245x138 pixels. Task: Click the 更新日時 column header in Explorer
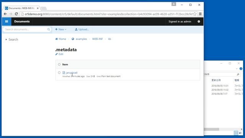216,80
